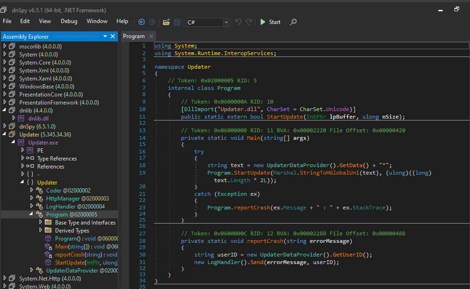Click the Navigate Backward arrow icon
The height and width of the screenshot is (289, 470).
pyautogui.click(x=142, y=22)
